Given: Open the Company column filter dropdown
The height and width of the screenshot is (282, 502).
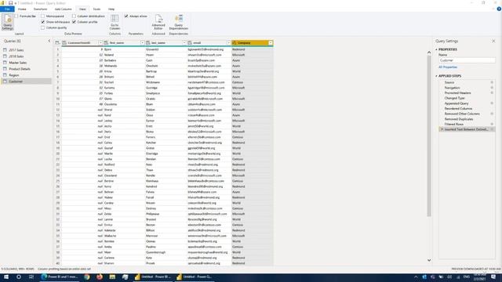Looking at the screenshot, I should [271, 43].
